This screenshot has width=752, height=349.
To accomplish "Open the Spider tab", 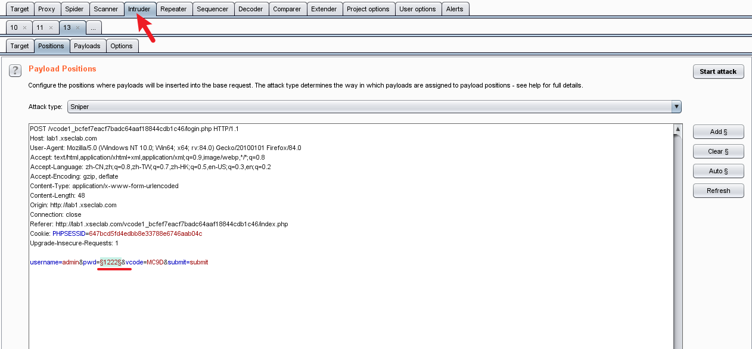I will tap(74, 9).
